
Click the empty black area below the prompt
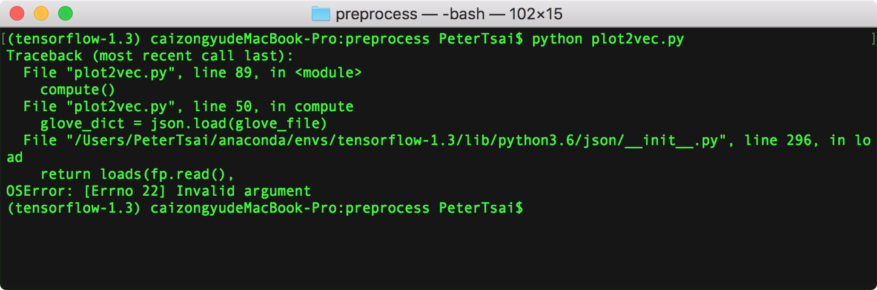pos(438,254)
